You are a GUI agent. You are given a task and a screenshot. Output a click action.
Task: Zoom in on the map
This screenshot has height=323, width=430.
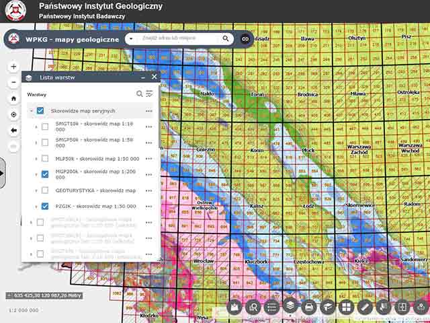(x=14, y=67)
